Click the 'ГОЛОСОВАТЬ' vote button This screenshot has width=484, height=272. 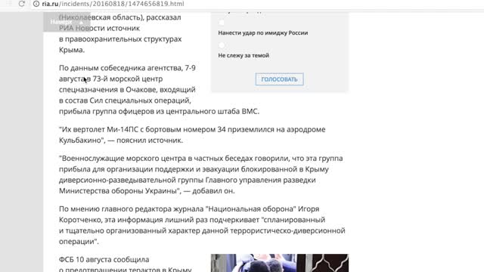point(279,79)
